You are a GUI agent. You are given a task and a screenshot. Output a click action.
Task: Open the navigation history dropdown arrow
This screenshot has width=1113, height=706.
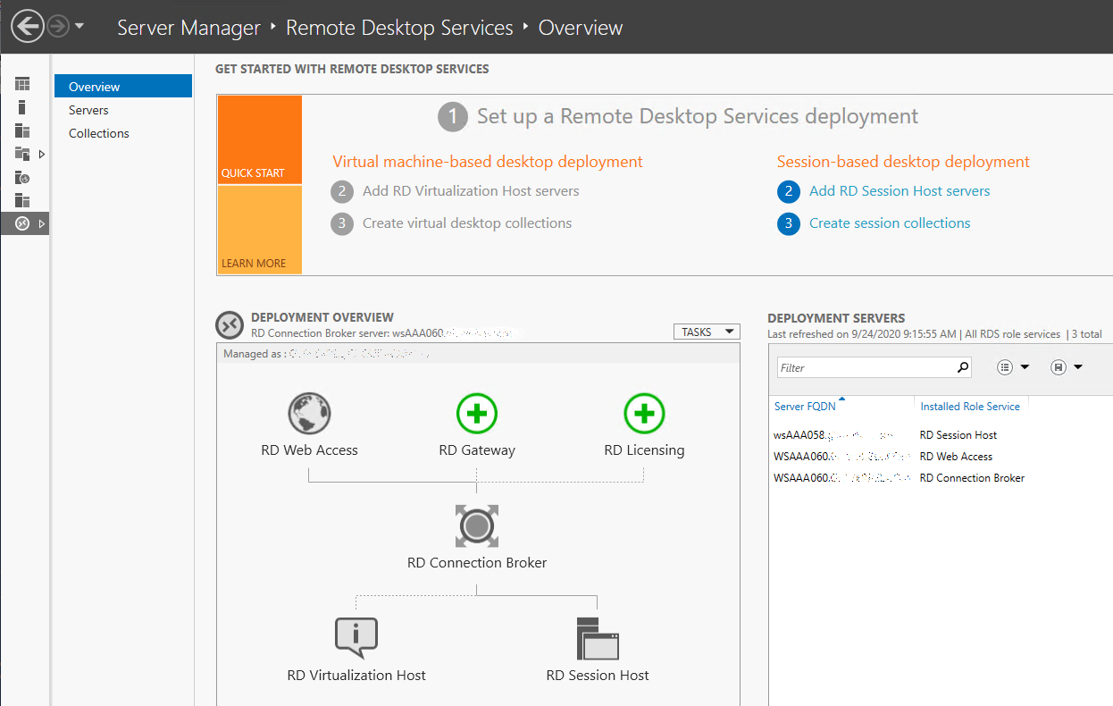(x=79, y=27)
